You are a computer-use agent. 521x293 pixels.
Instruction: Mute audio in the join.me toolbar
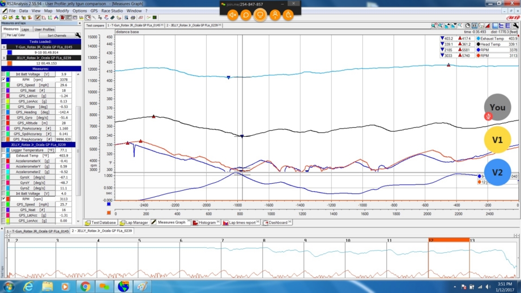pyautogui.click(x=233, y=15)
